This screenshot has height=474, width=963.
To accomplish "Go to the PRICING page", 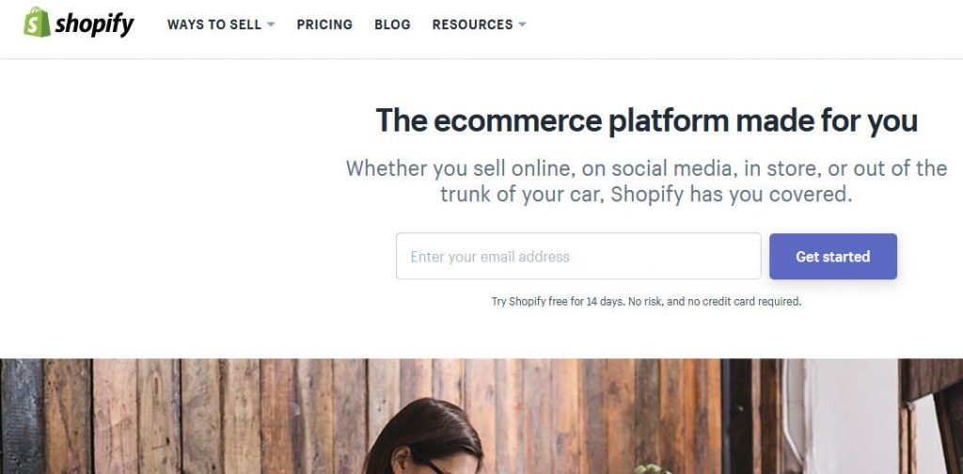I will [324, 24].
